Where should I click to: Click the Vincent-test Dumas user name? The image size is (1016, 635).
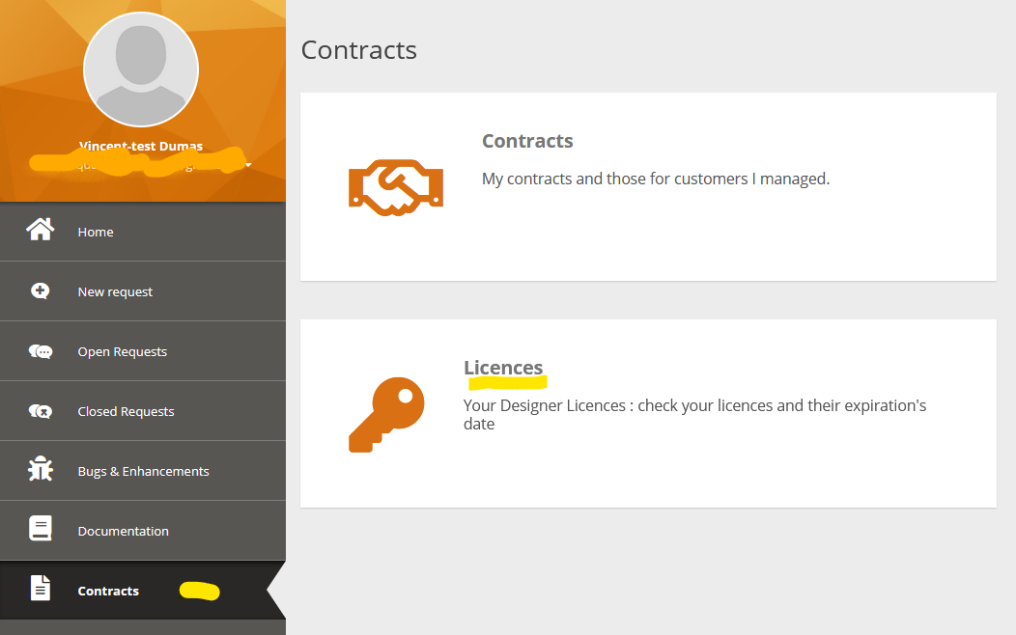coord(141,147)
